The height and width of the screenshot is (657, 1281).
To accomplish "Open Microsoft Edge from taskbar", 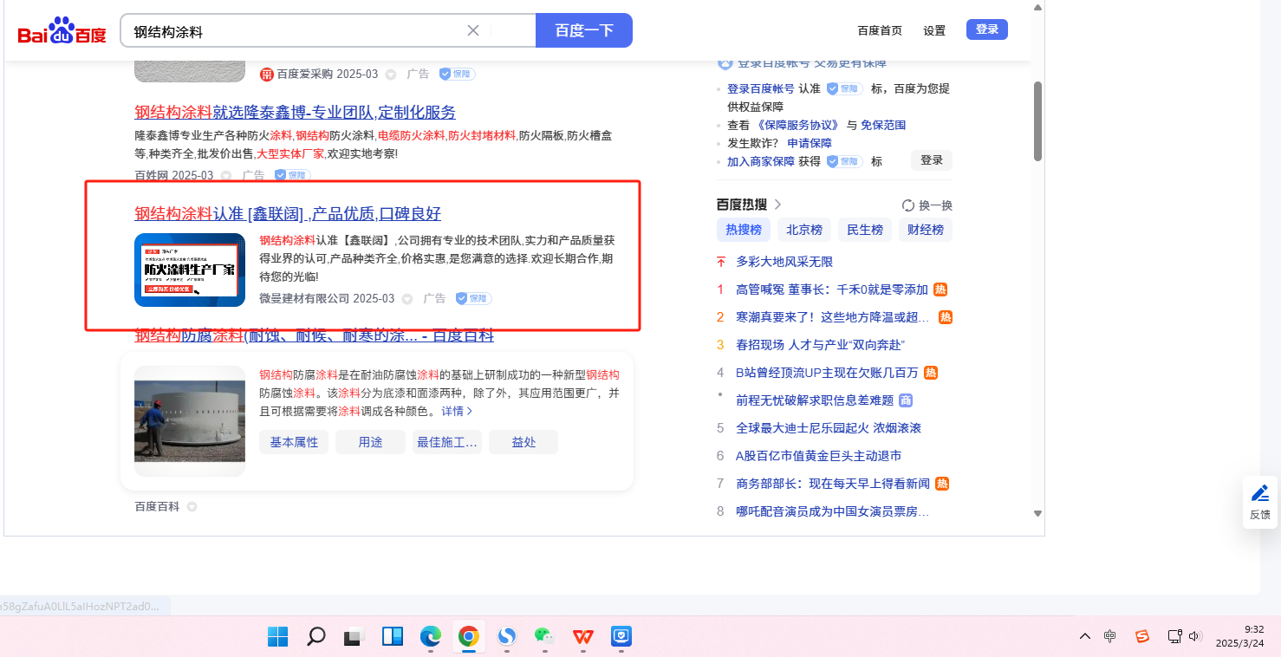I will [431, 637].
